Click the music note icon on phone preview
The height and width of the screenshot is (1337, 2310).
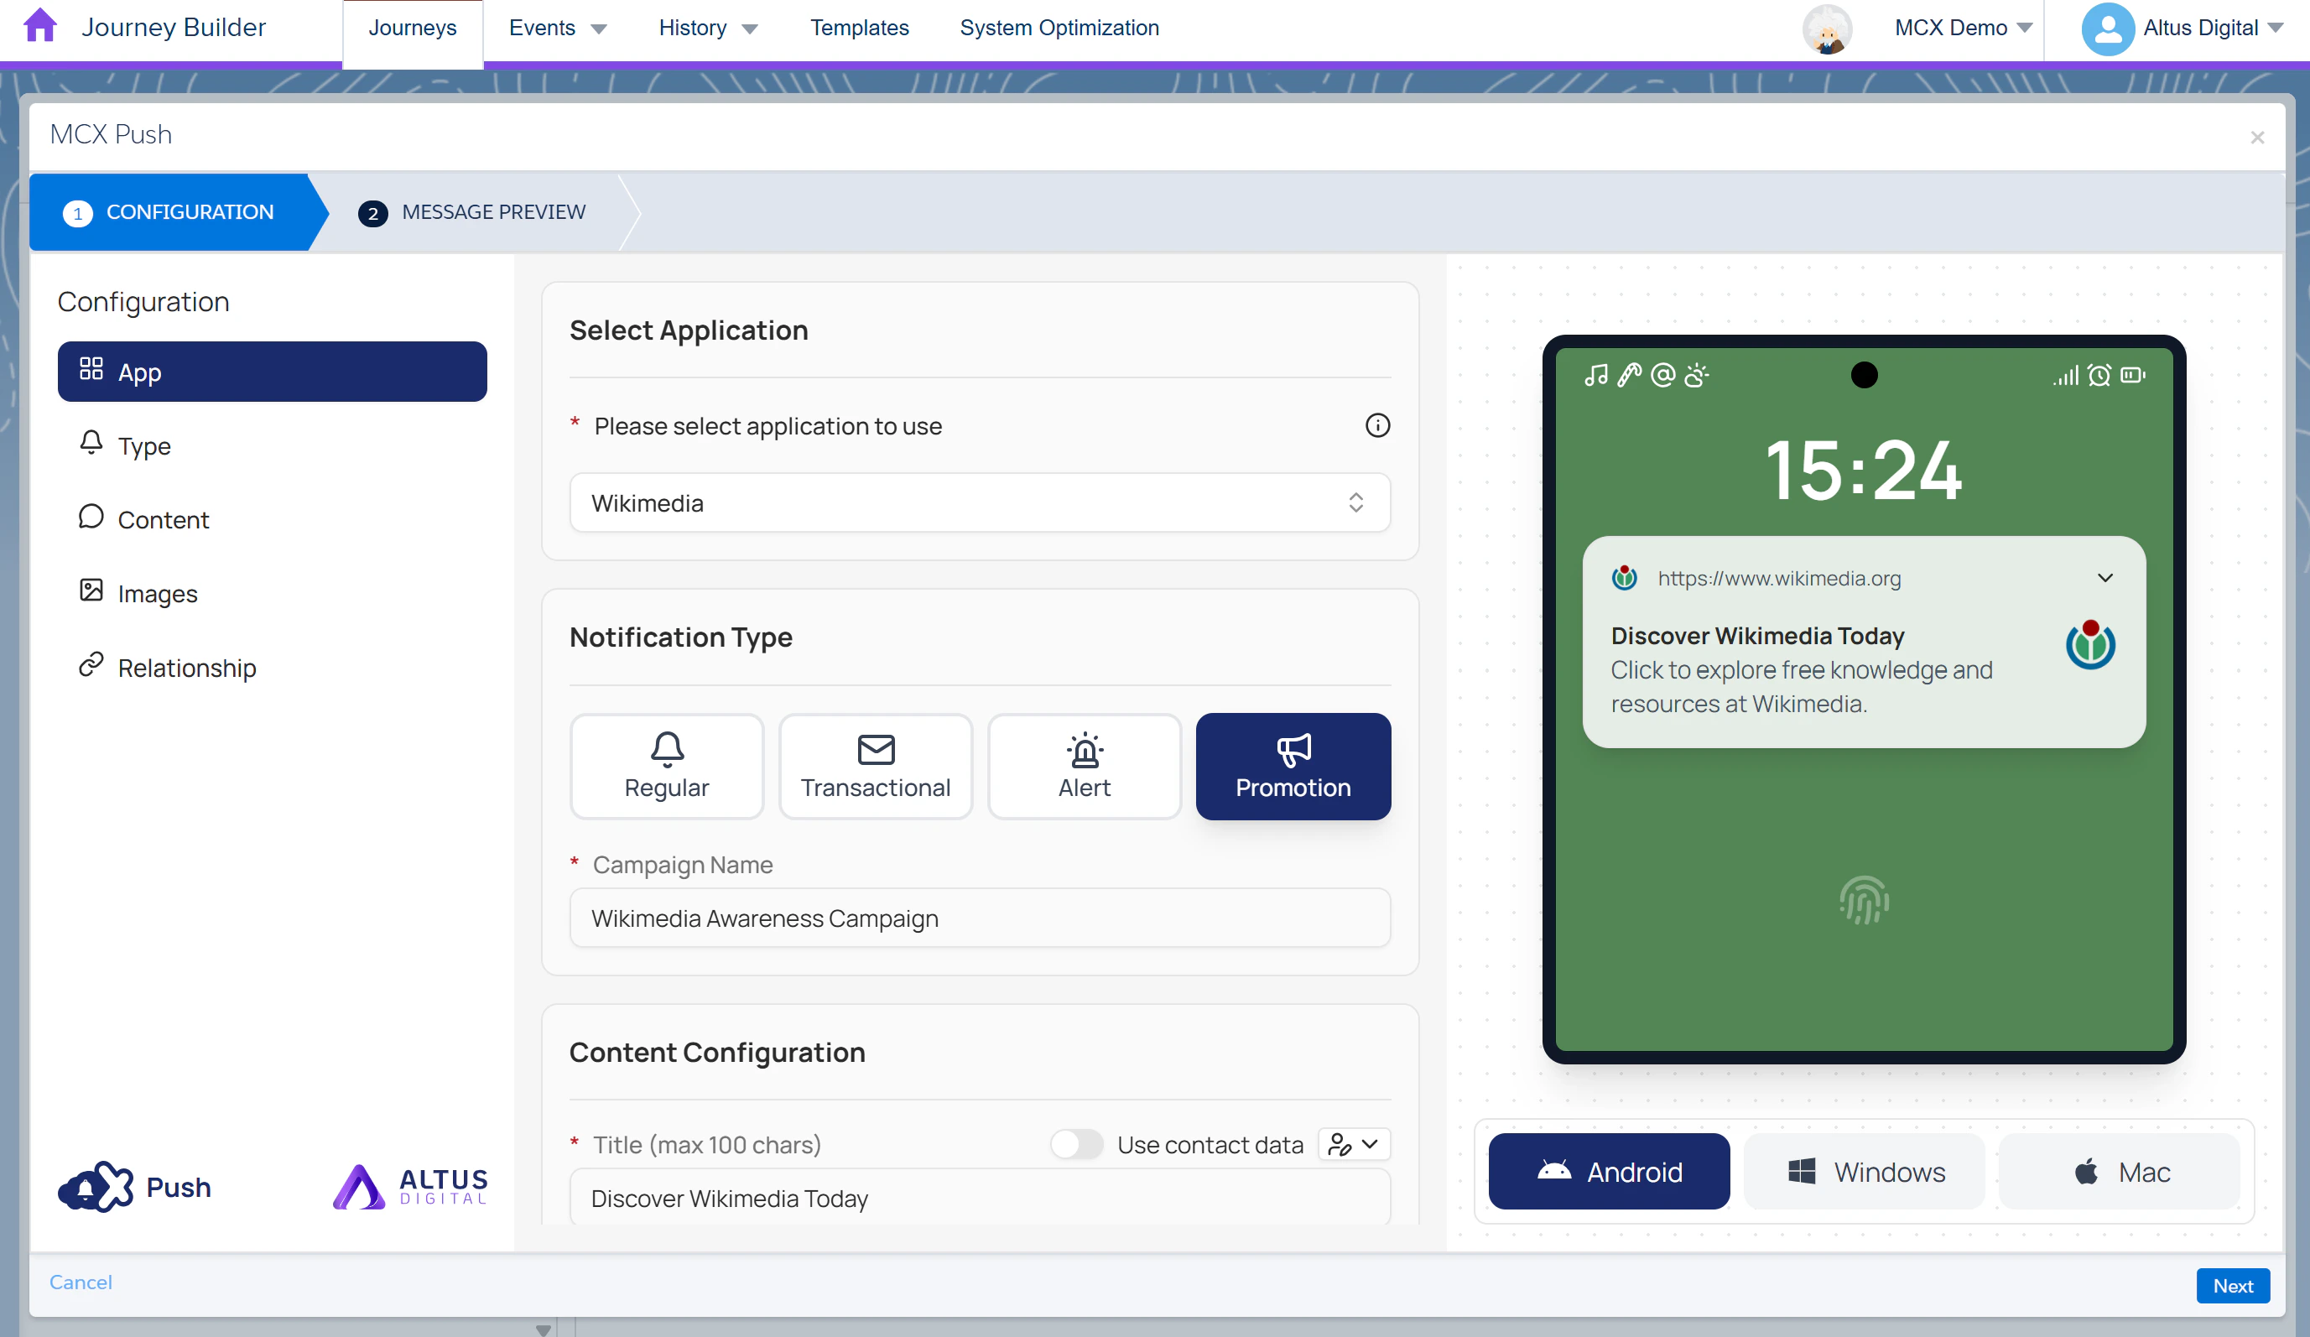tap(1596, 375)
